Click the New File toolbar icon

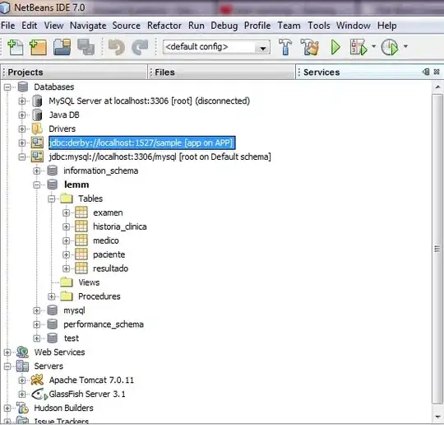pyautogui.click(x=16, y=47)
